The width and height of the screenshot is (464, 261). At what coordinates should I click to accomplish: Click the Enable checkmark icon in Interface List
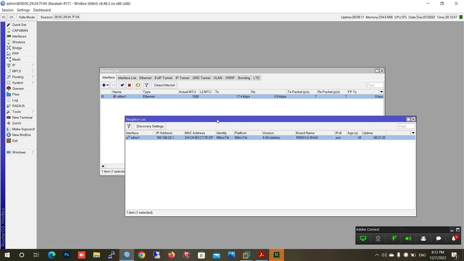[x=122, y=85]
